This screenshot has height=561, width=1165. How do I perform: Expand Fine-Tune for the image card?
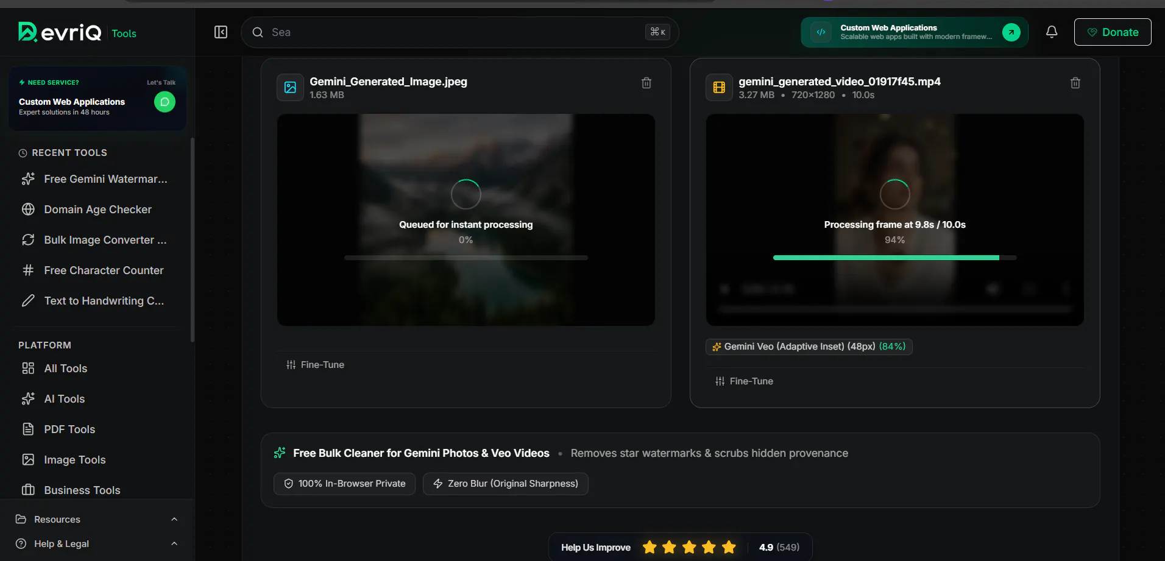[316, 365]
